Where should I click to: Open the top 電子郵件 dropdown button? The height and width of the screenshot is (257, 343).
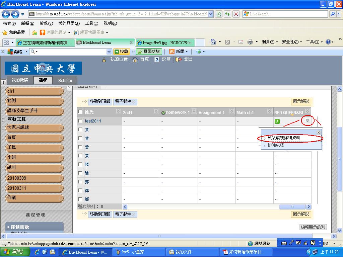pos(125,101)
